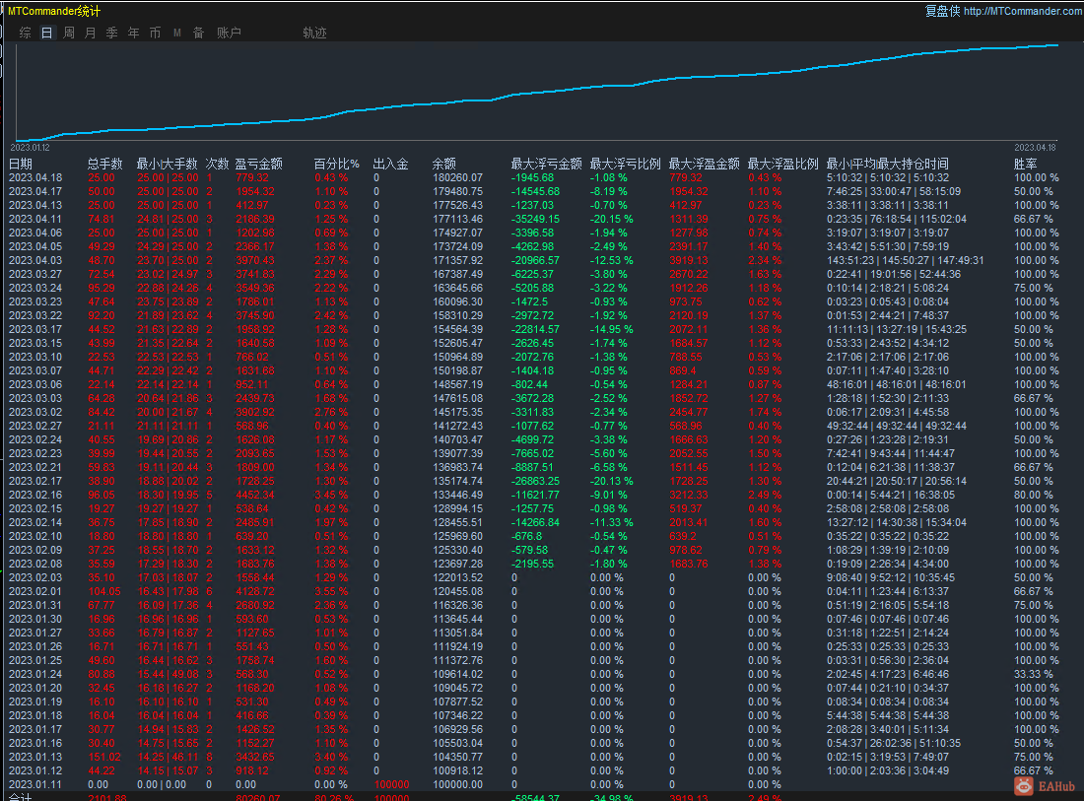Click the EAHub robot logo icon
The image size is (1084, 801).
pos(1025,785)
